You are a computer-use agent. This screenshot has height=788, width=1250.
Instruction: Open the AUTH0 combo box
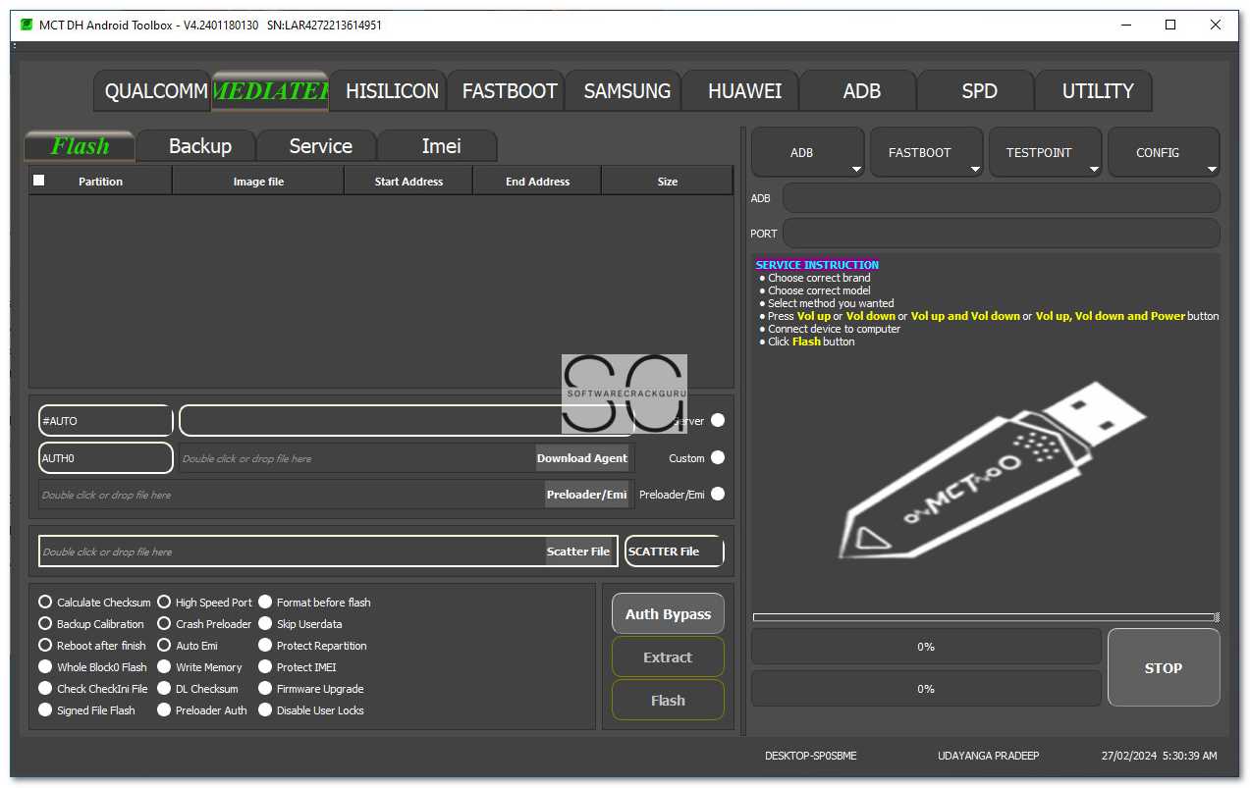point(106,458)
